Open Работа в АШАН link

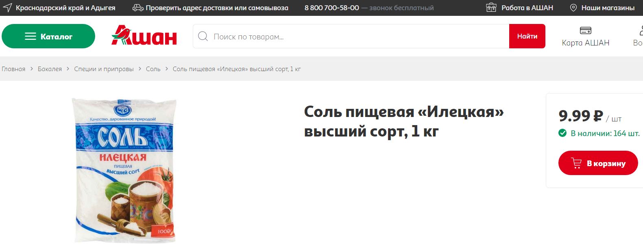[x=527, y=8]
